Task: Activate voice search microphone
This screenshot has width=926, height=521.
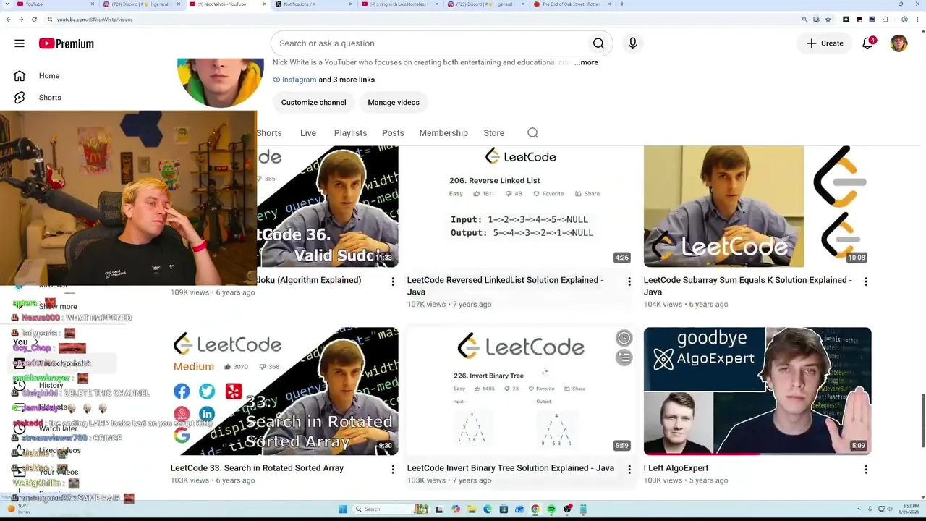Action: tap(632, 43)
